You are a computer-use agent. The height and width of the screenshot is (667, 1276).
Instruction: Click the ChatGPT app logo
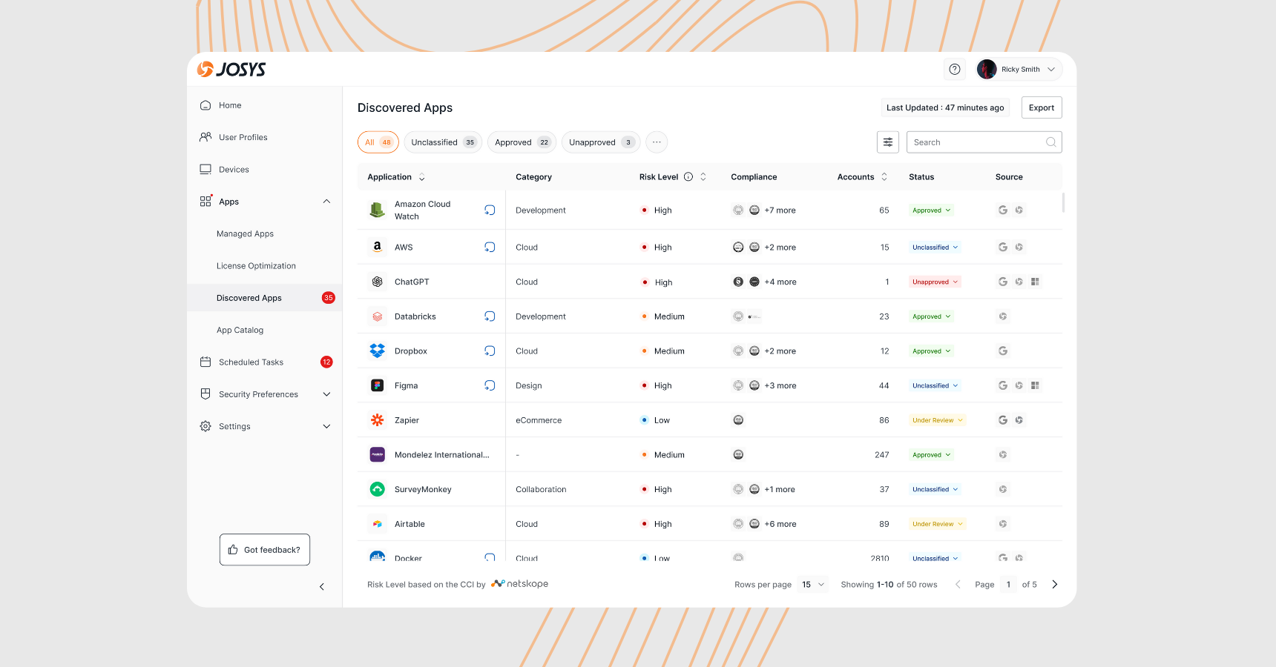tap(378, 282)
